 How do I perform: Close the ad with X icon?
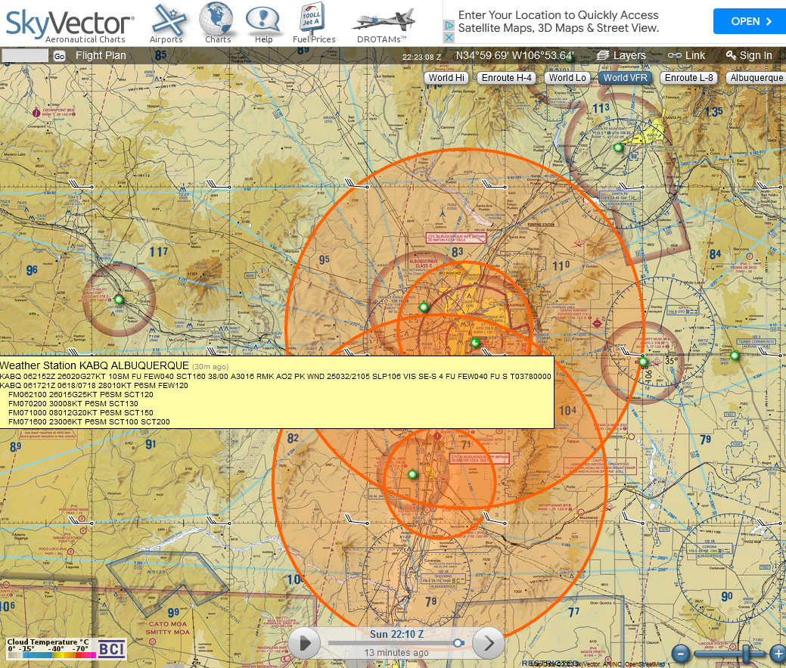click(x=449, y=38)
